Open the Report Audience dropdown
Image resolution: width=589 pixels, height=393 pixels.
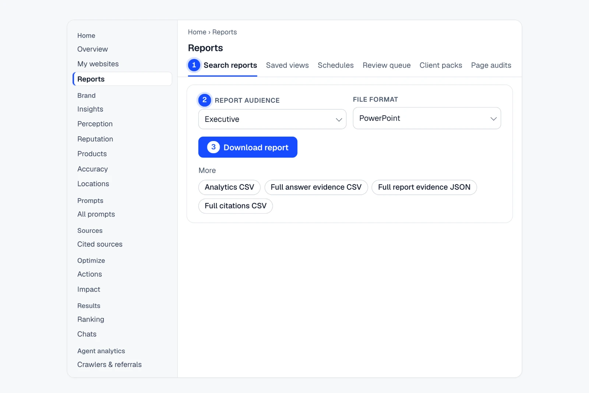[x=272, y=119]
